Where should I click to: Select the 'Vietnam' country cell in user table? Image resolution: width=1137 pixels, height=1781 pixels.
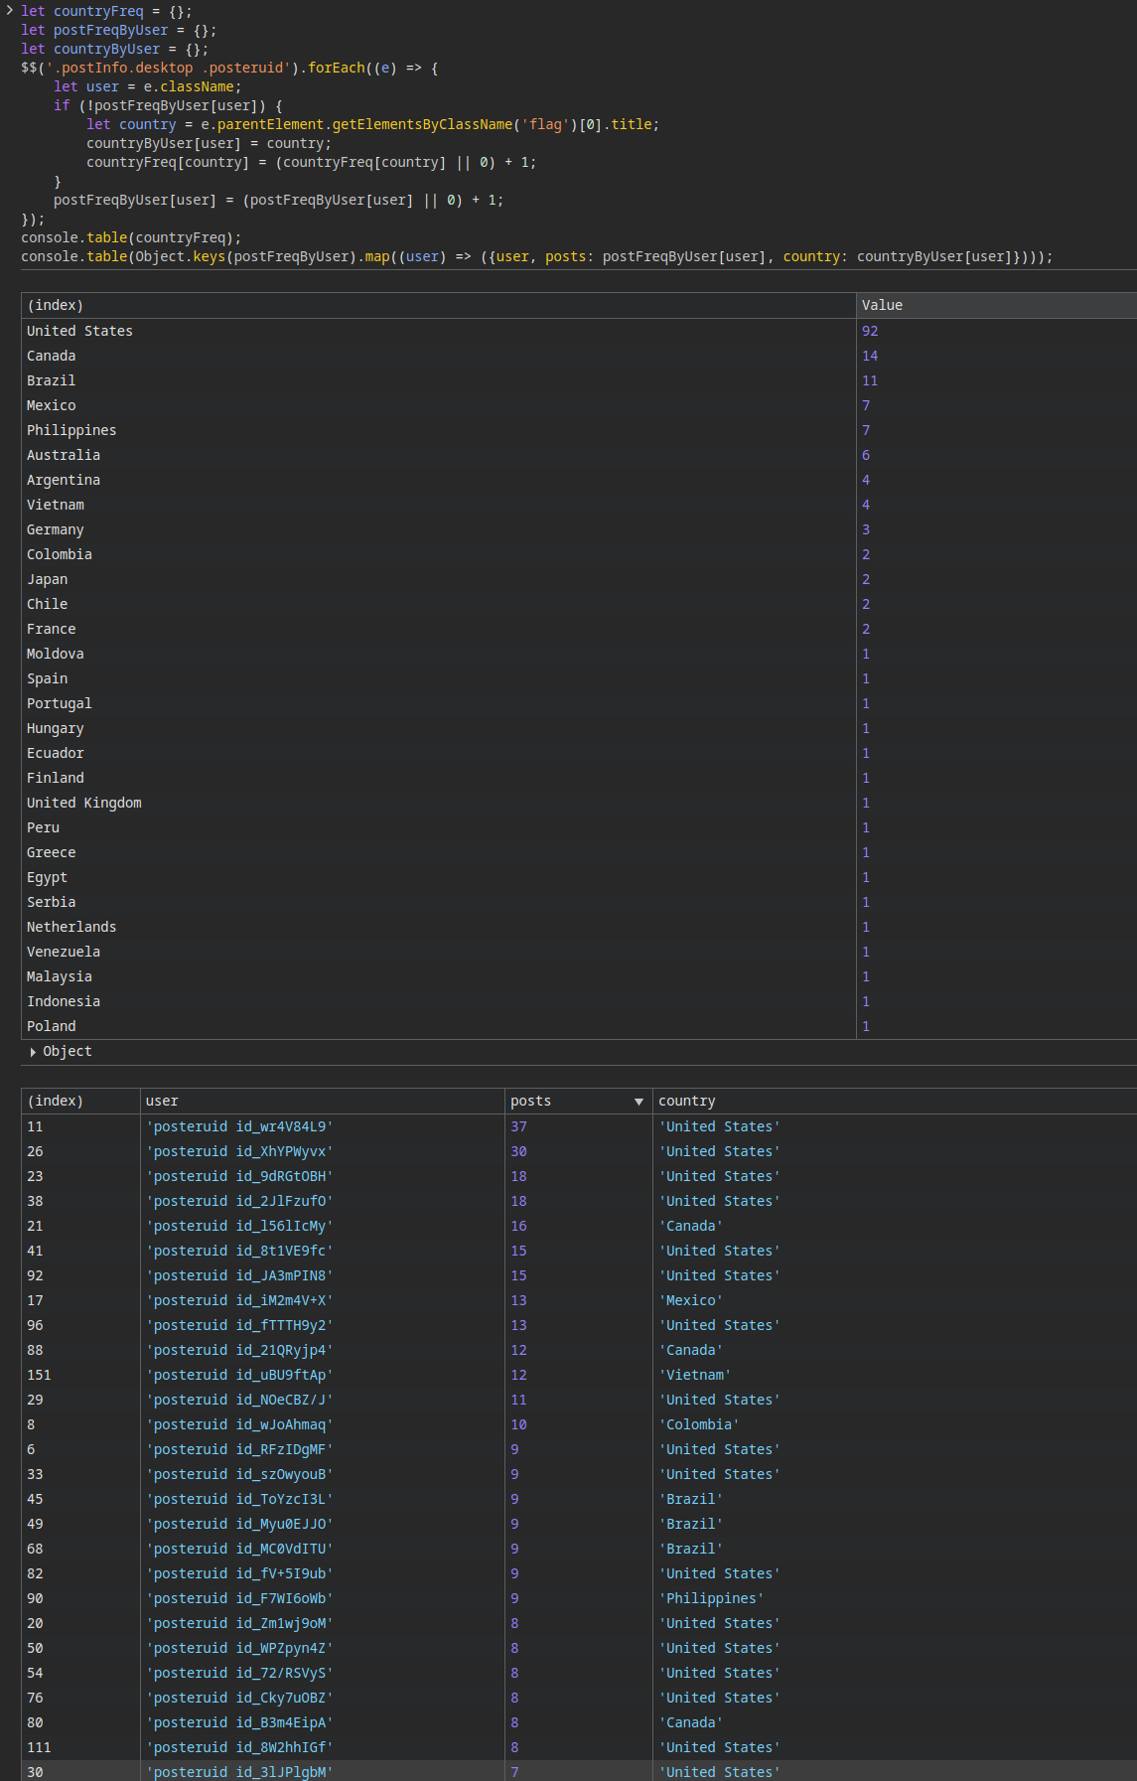point(695,1375)
